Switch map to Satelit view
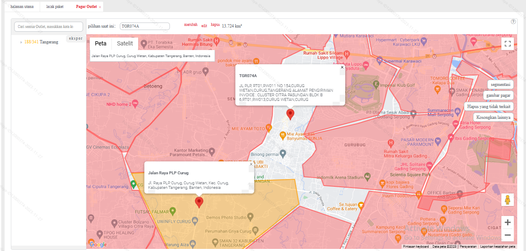The height and width of the screenshot is (251, 526). 125,43
